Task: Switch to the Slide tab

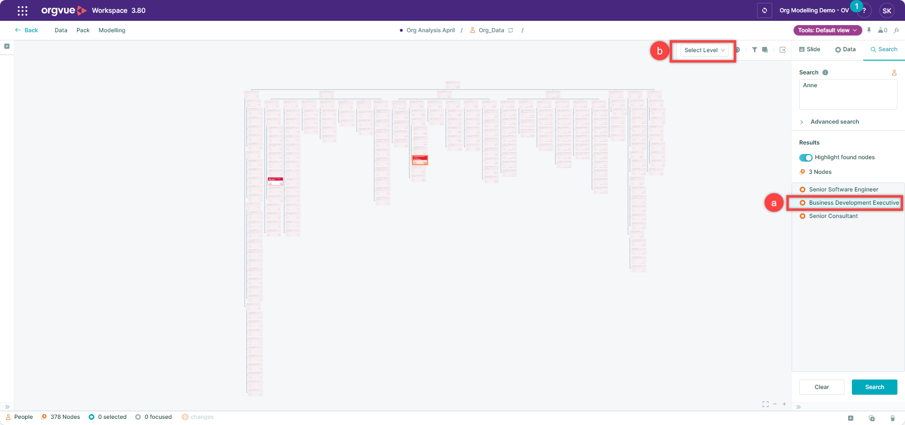Action: [x=810, y=49]
